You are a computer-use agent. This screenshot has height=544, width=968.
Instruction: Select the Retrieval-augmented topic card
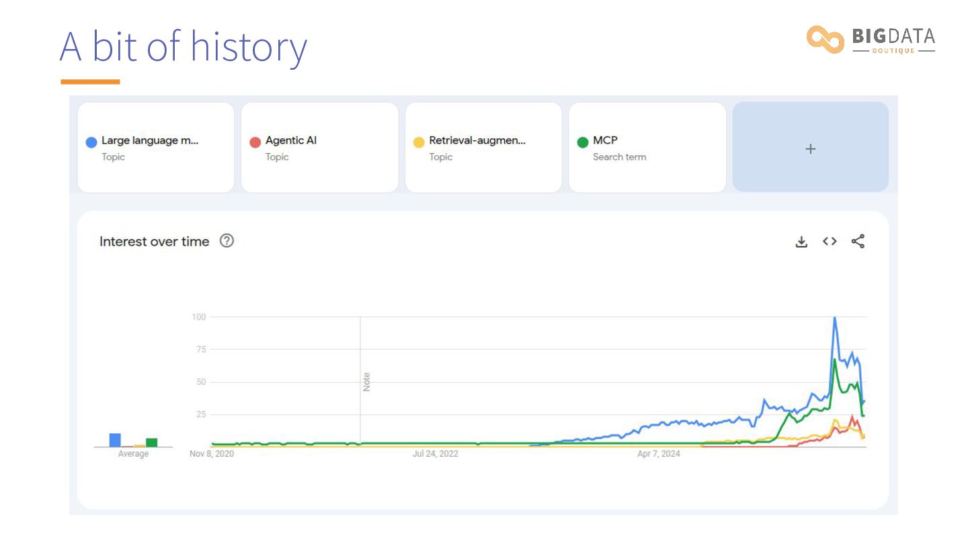point(483,148)
